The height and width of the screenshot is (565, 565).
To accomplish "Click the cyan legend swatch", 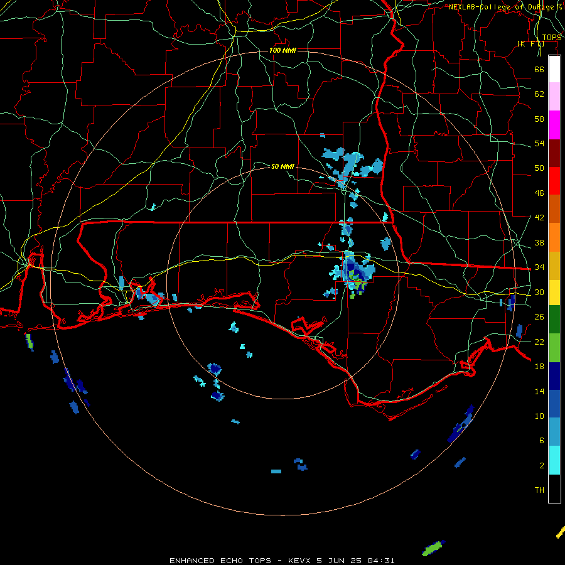I will coord(554,460).
